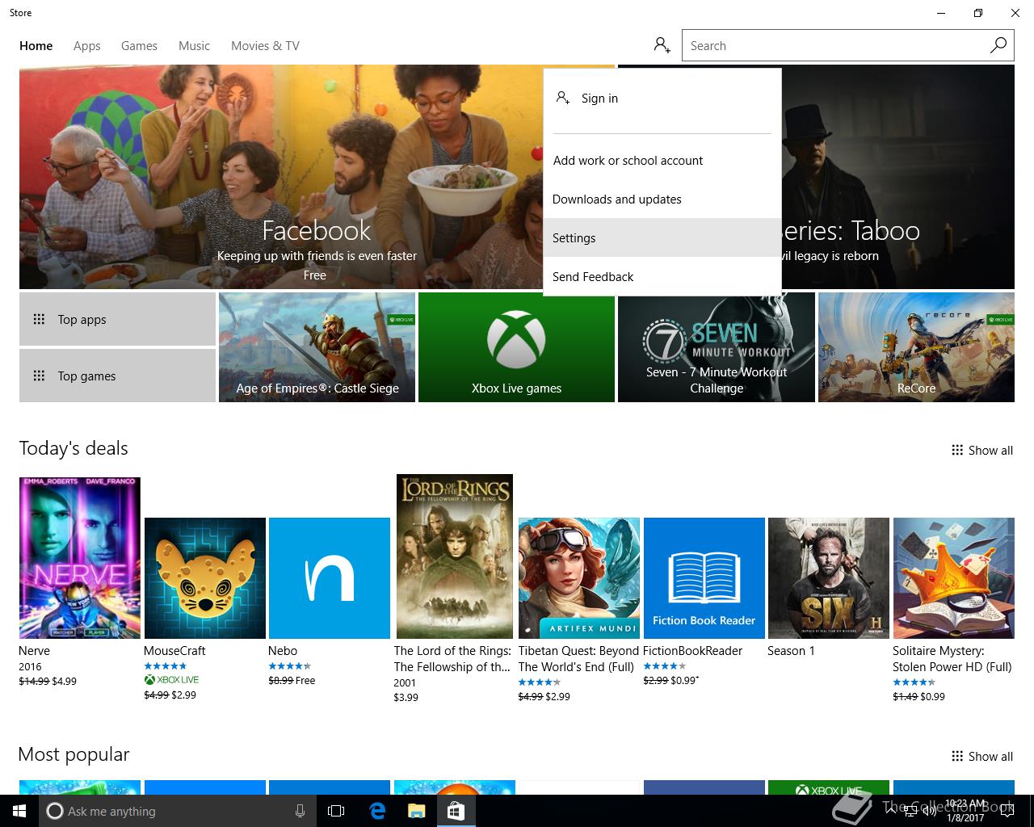
Task: Open File Explorer from taskbar
Action: point(416,811)
